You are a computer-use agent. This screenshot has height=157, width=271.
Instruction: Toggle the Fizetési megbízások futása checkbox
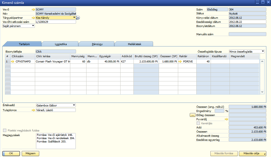click(x=5, y=130)
